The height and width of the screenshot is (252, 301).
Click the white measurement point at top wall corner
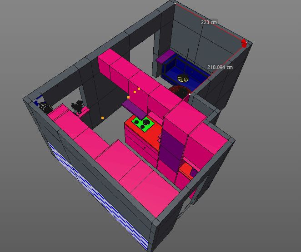pos(176,3)
